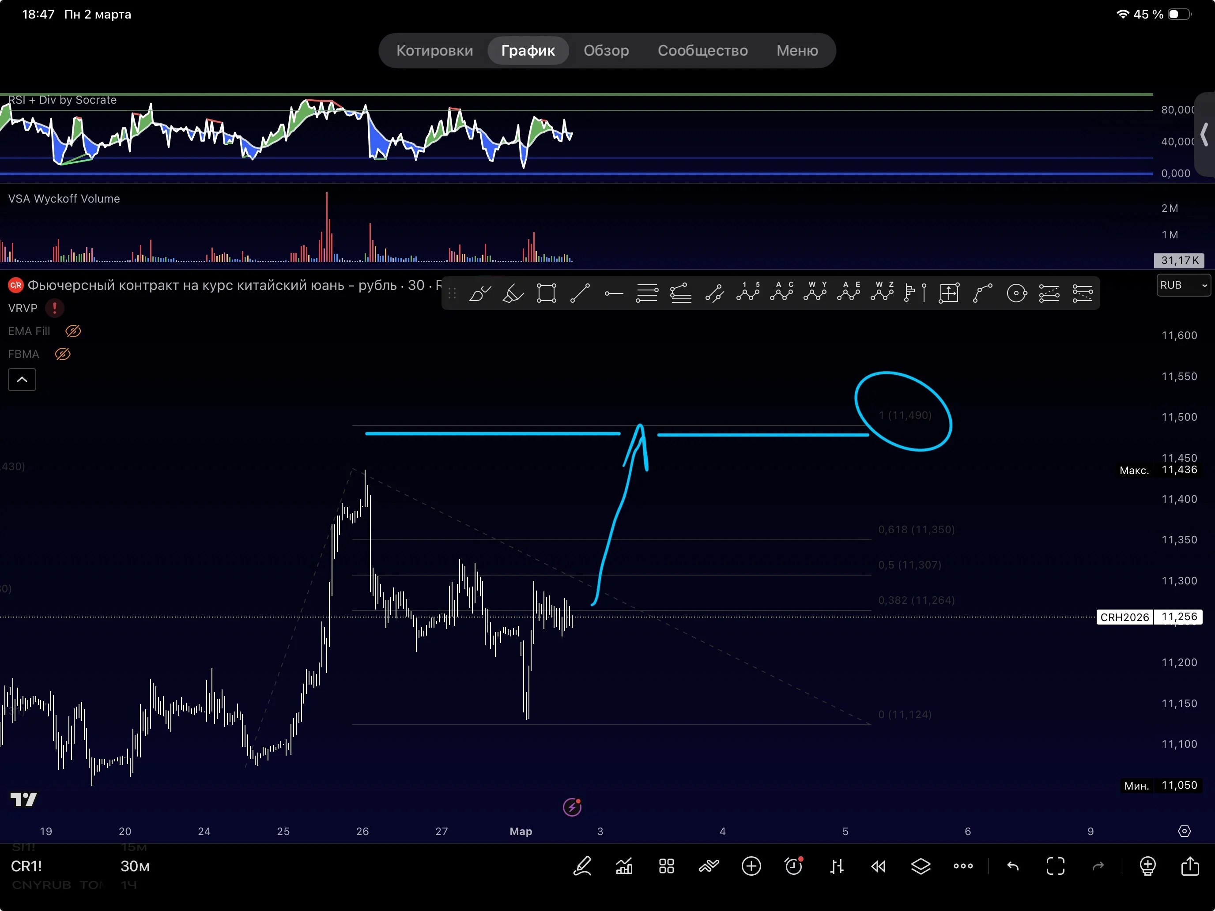
Task: Select the brush drawing tool
Action: [479, 293]
